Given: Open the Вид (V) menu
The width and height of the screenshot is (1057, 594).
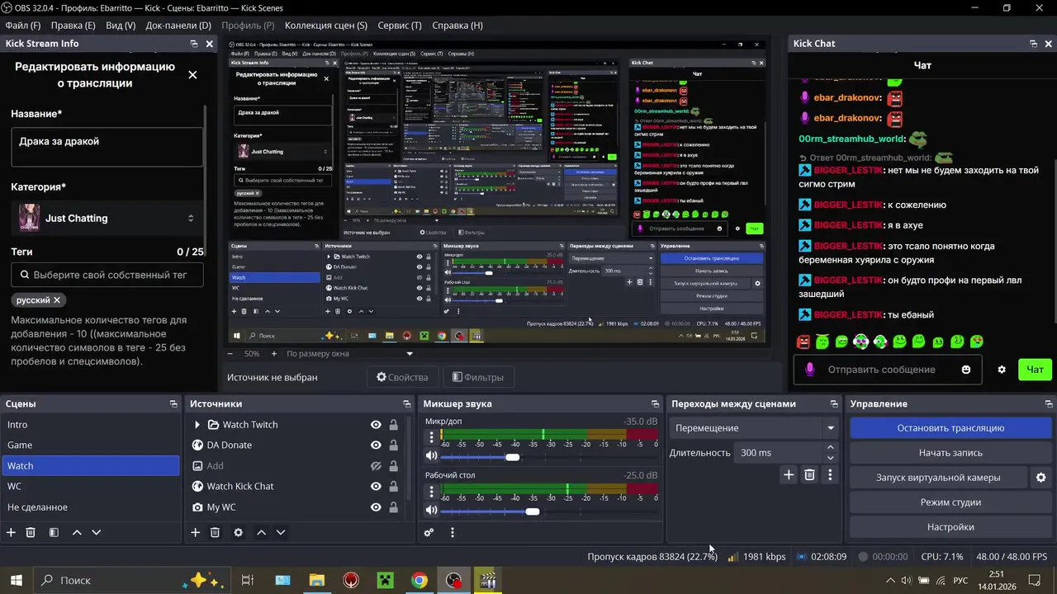Looking at the screenshot, I should tap(121, 26).
